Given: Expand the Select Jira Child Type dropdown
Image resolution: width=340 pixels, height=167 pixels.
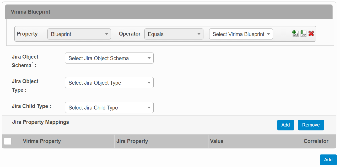Looking at the screenshot, I should coord(109,108).
